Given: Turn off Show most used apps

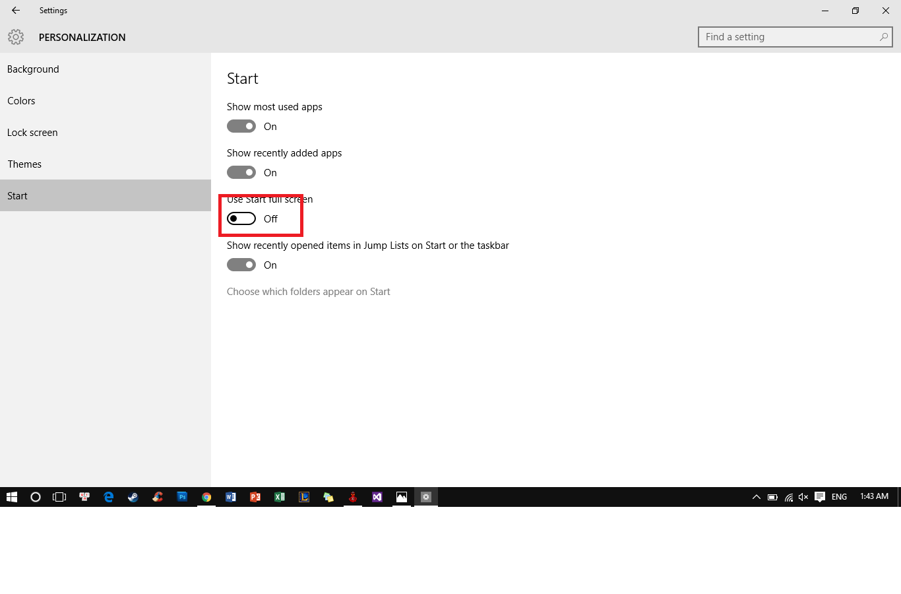Looking at the screenshot, I should tap(241, 126).
